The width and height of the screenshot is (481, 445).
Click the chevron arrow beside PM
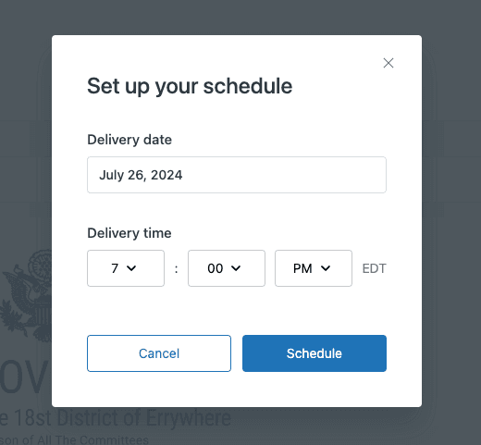(x=326, y=268)
